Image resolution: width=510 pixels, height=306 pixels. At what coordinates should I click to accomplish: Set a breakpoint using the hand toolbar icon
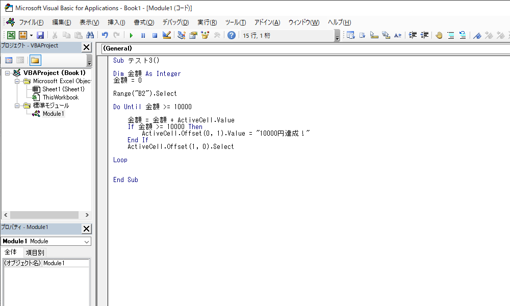point(439,35)
